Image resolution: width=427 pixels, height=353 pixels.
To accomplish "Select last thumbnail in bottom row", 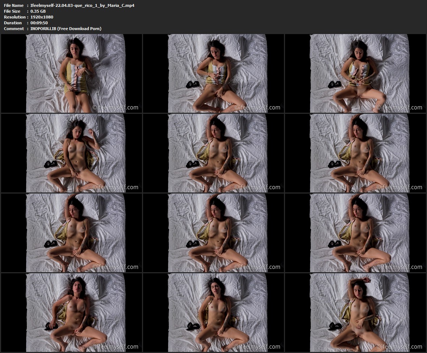I will coord(355,312).
